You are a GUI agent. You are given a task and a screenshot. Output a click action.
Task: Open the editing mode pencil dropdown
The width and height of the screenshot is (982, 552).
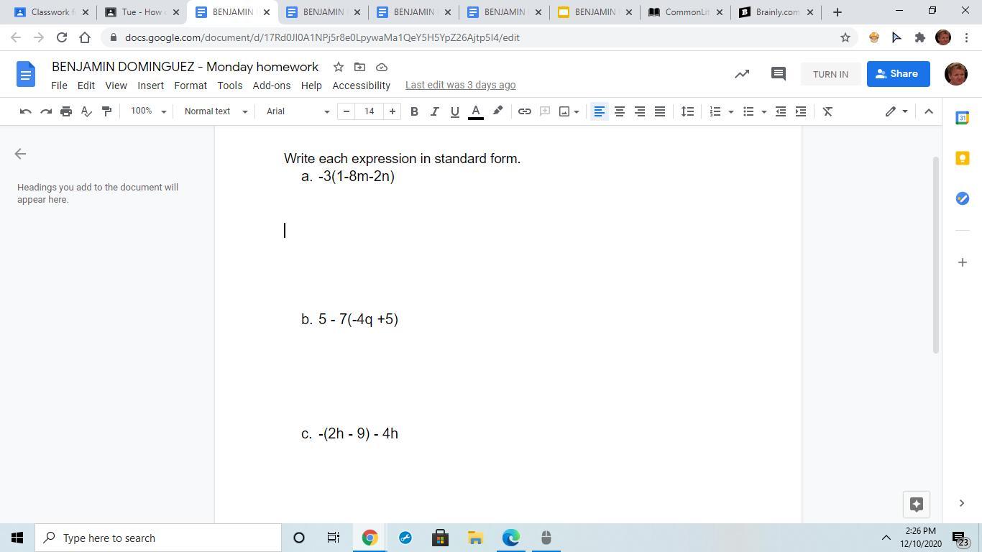click(896, 111)
